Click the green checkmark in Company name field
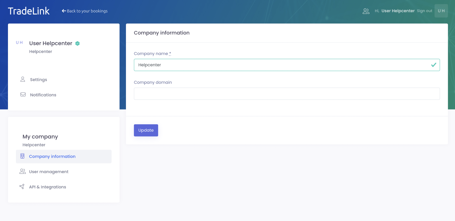 (x=433, y=65)
